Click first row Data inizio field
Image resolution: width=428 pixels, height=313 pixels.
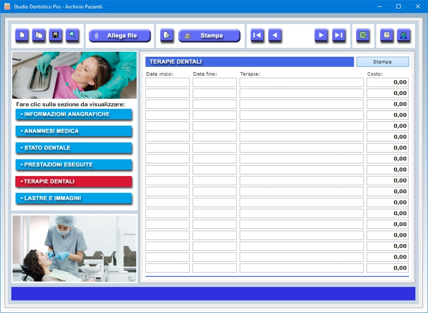pos(167,83)
